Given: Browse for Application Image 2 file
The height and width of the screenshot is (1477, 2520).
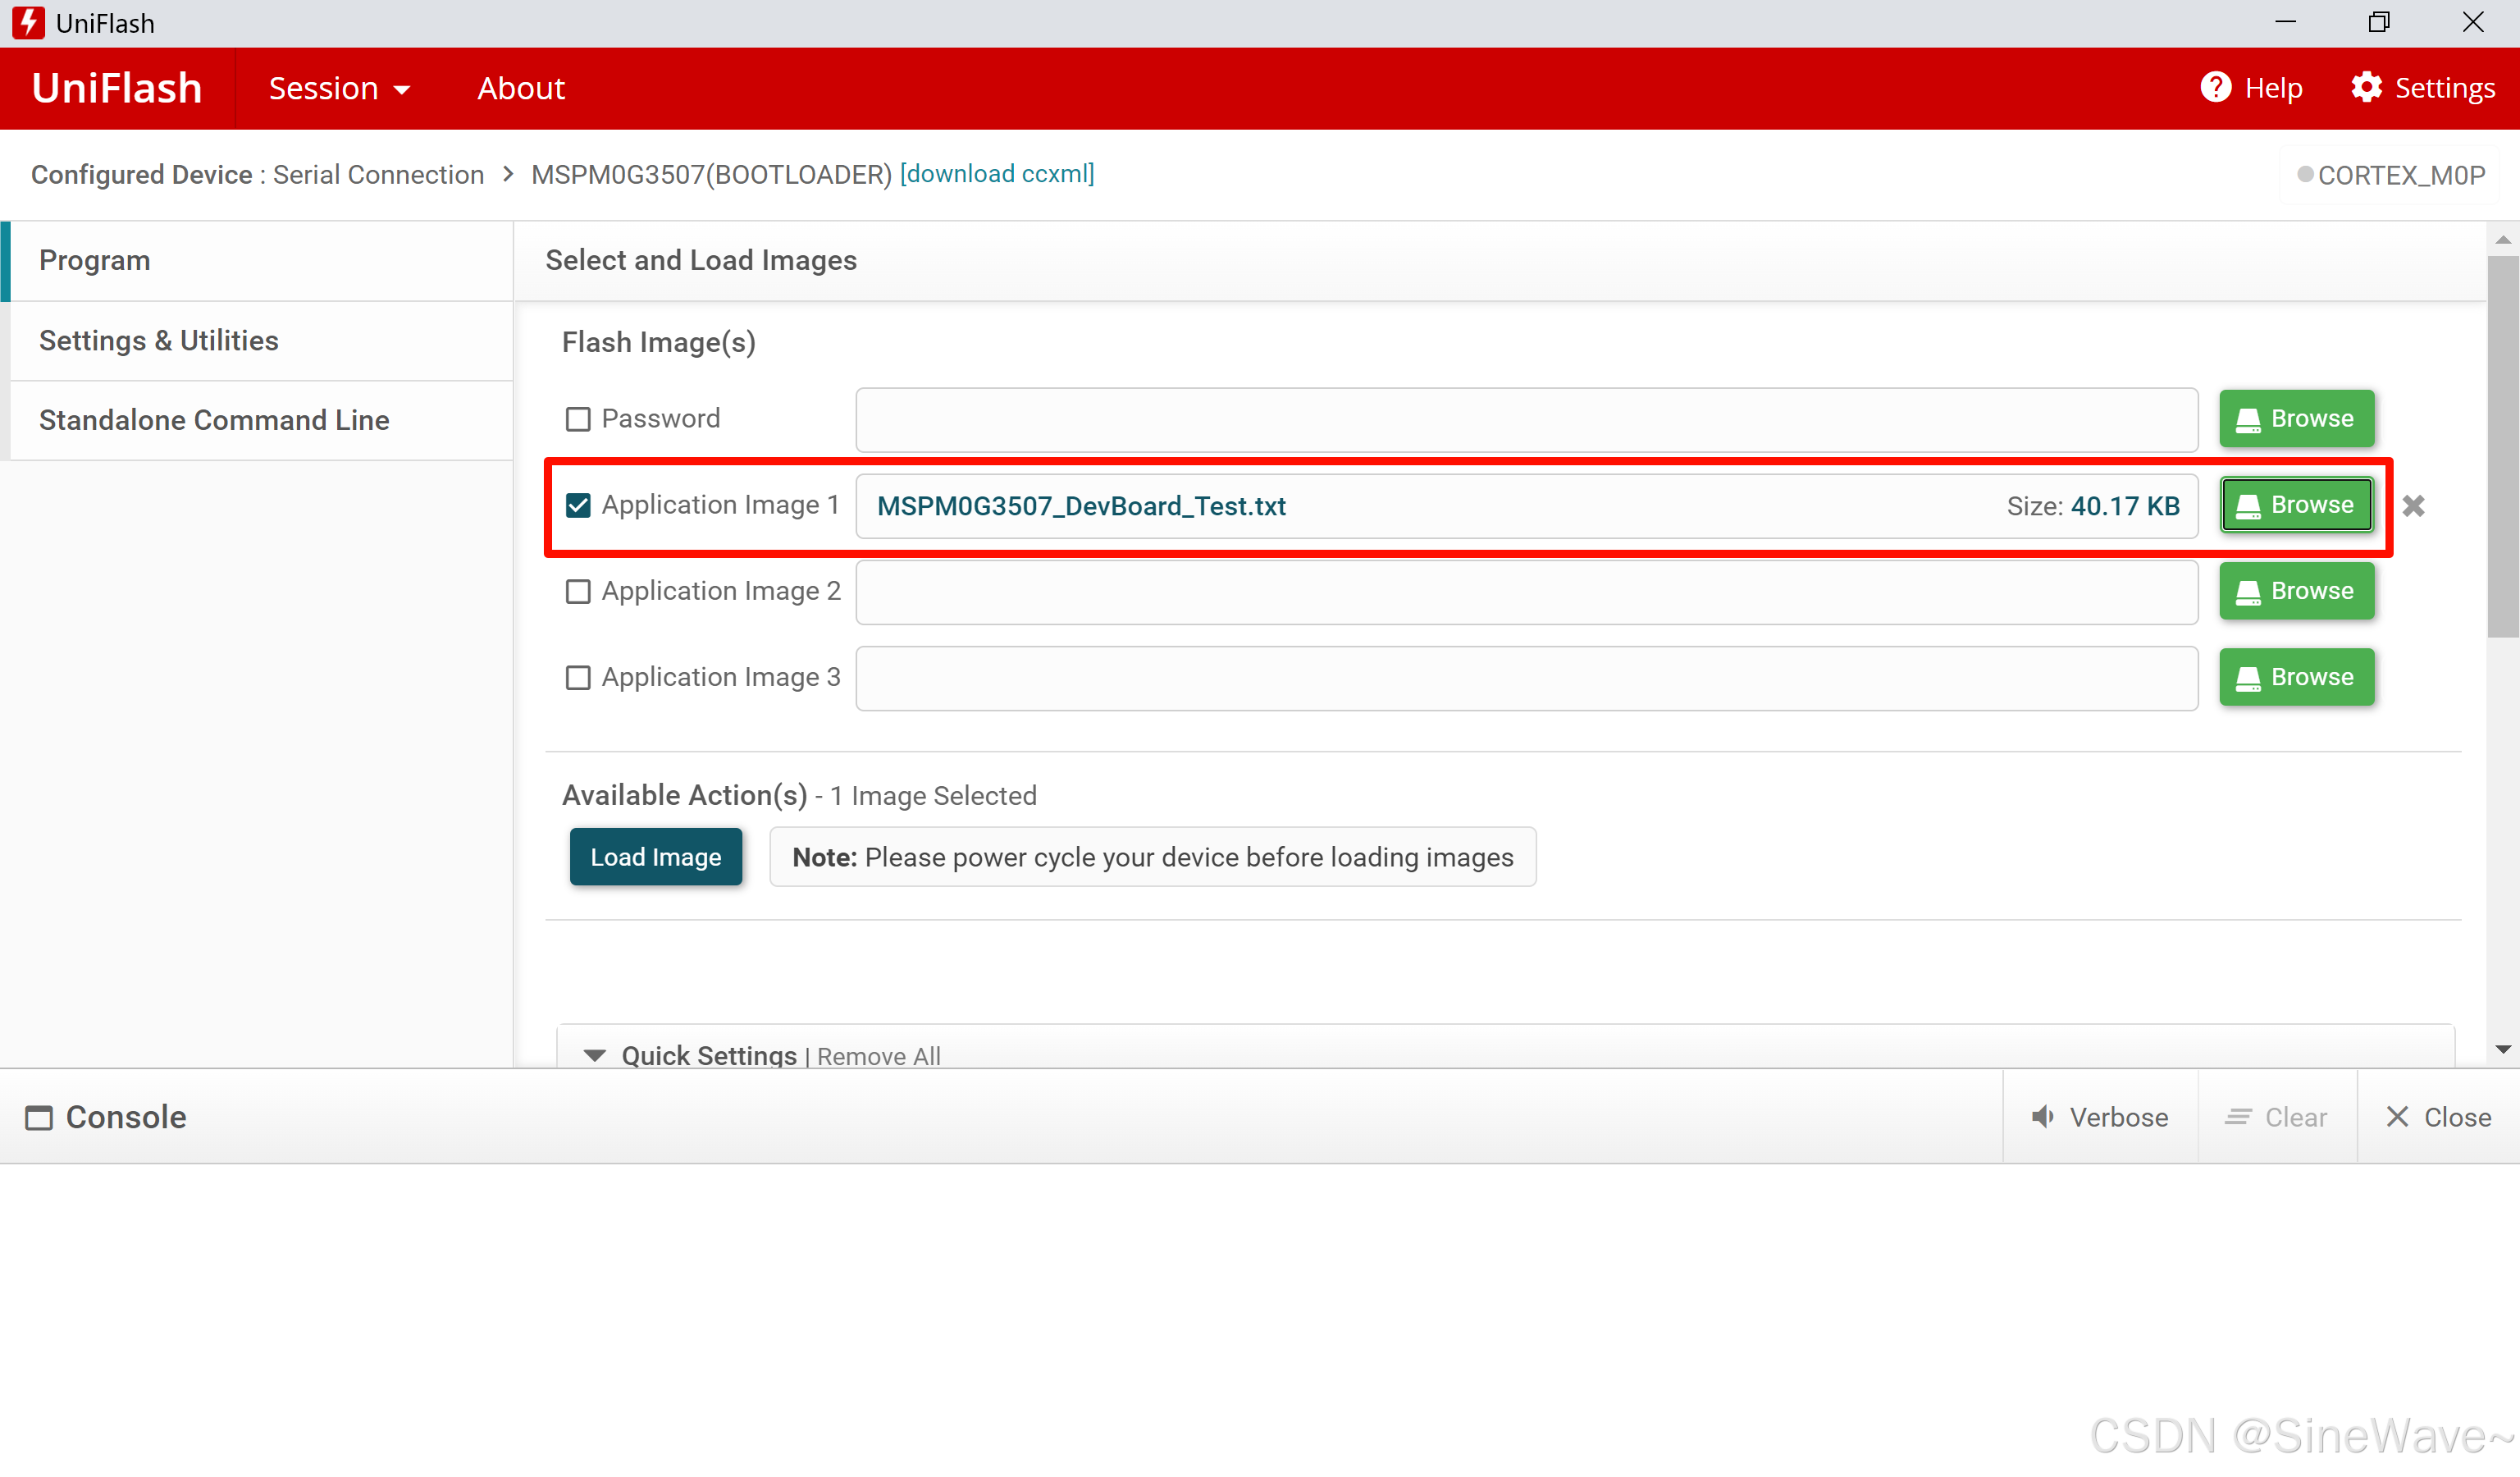Looking at the screenshot, I should [x=2296, y=591].
